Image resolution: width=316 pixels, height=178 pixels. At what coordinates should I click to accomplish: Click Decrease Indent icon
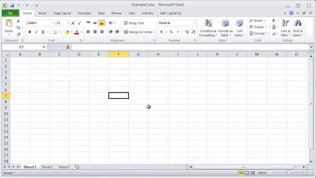pos(111,32)
